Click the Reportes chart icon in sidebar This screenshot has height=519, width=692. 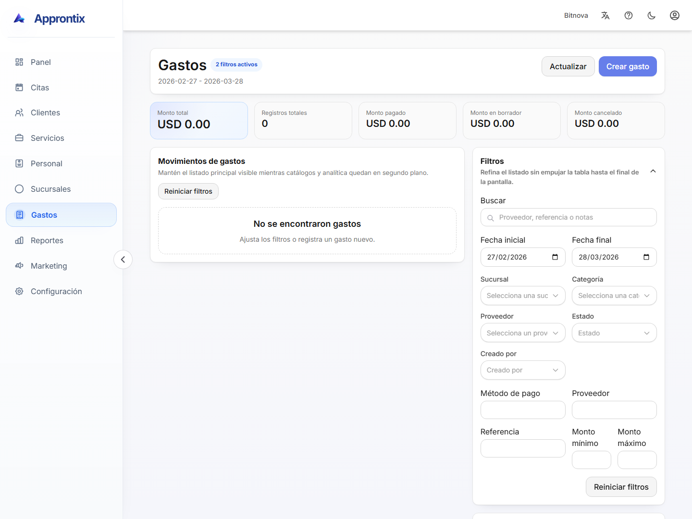click(19, 240)
